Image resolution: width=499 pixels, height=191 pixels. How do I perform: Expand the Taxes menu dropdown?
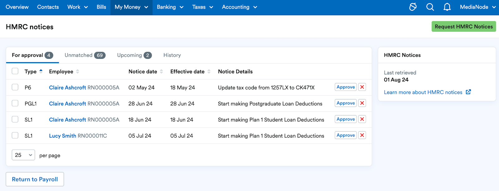point(203,7)
